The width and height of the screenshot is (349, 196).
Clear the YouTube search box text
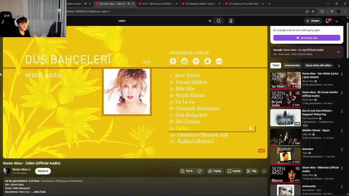(x=210, y=21)
